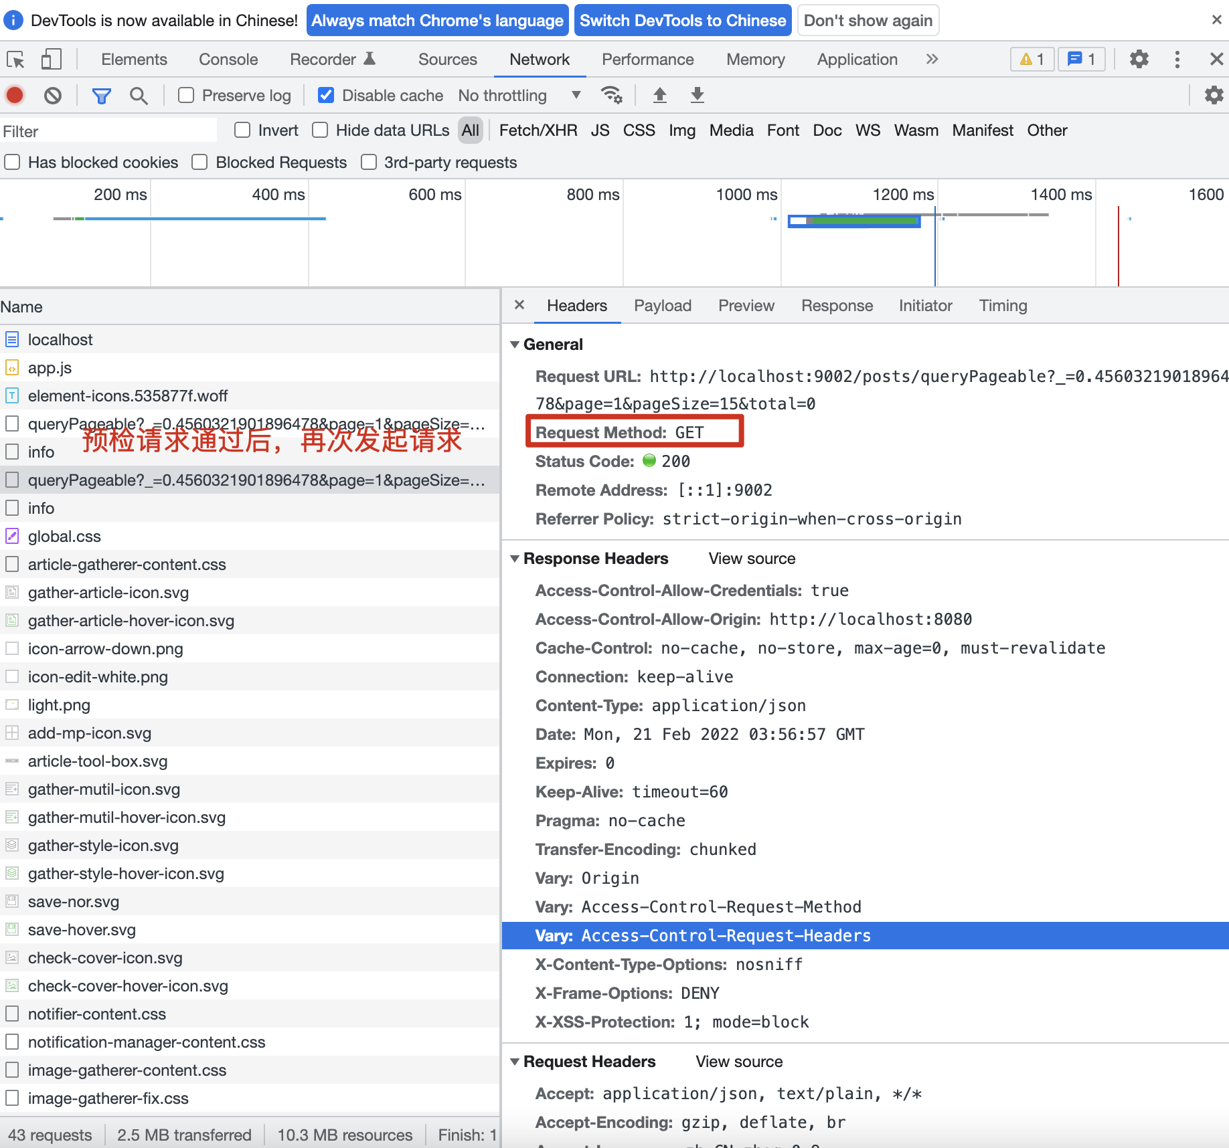Toggle the device toolbar icon
This screenshot has width=1229, height=1148.
pyautogui.click(x=51, y=60)
